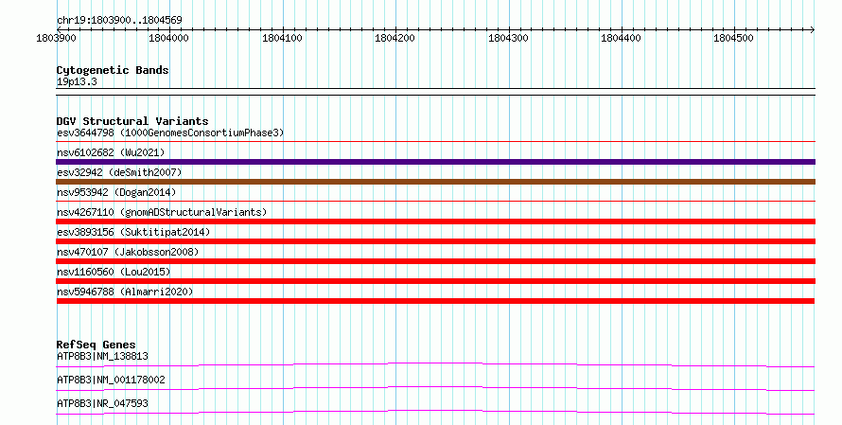This screenshot has height=425, width=842.
Task: Select the esv32942 (deSmith2007) brown bar
Action: point(435,182)
